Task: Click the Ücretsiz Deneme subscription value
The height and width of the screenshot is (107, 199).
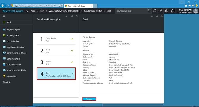Action: [116, 41]
